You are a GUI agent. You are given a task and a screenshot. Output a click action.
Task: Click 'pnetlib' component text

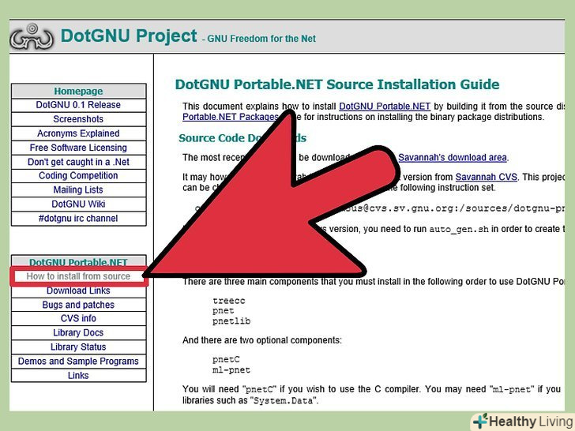tap(231, 321)
